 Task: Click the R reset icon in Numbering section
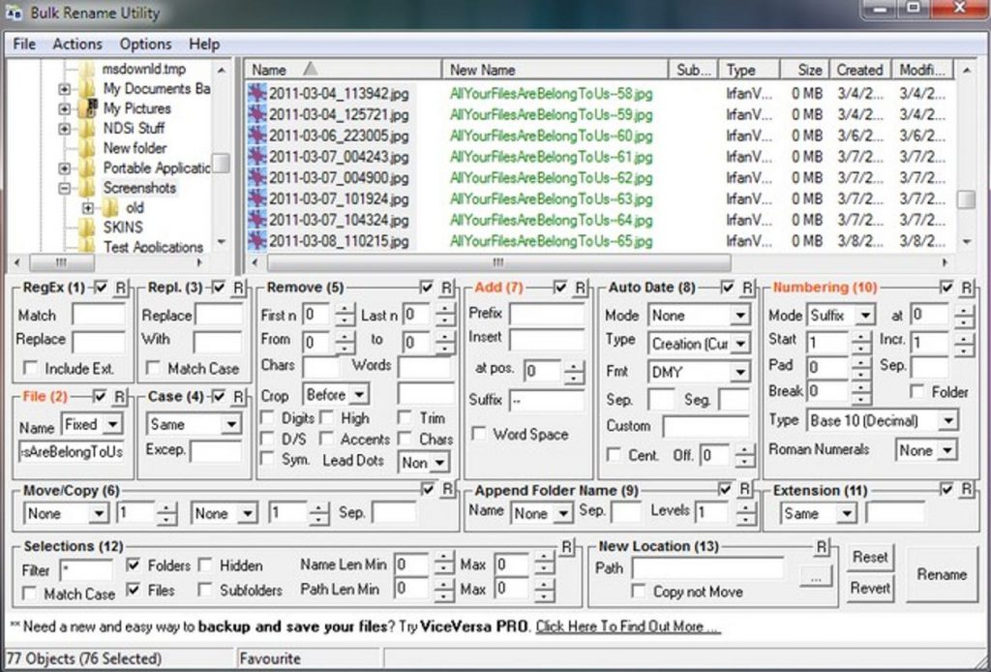pos(969,287)
